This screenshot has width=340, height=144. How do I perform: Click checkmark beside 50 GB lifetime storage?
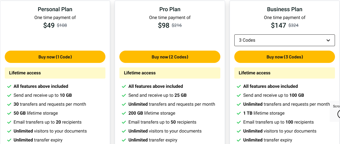tap(9, 113)
